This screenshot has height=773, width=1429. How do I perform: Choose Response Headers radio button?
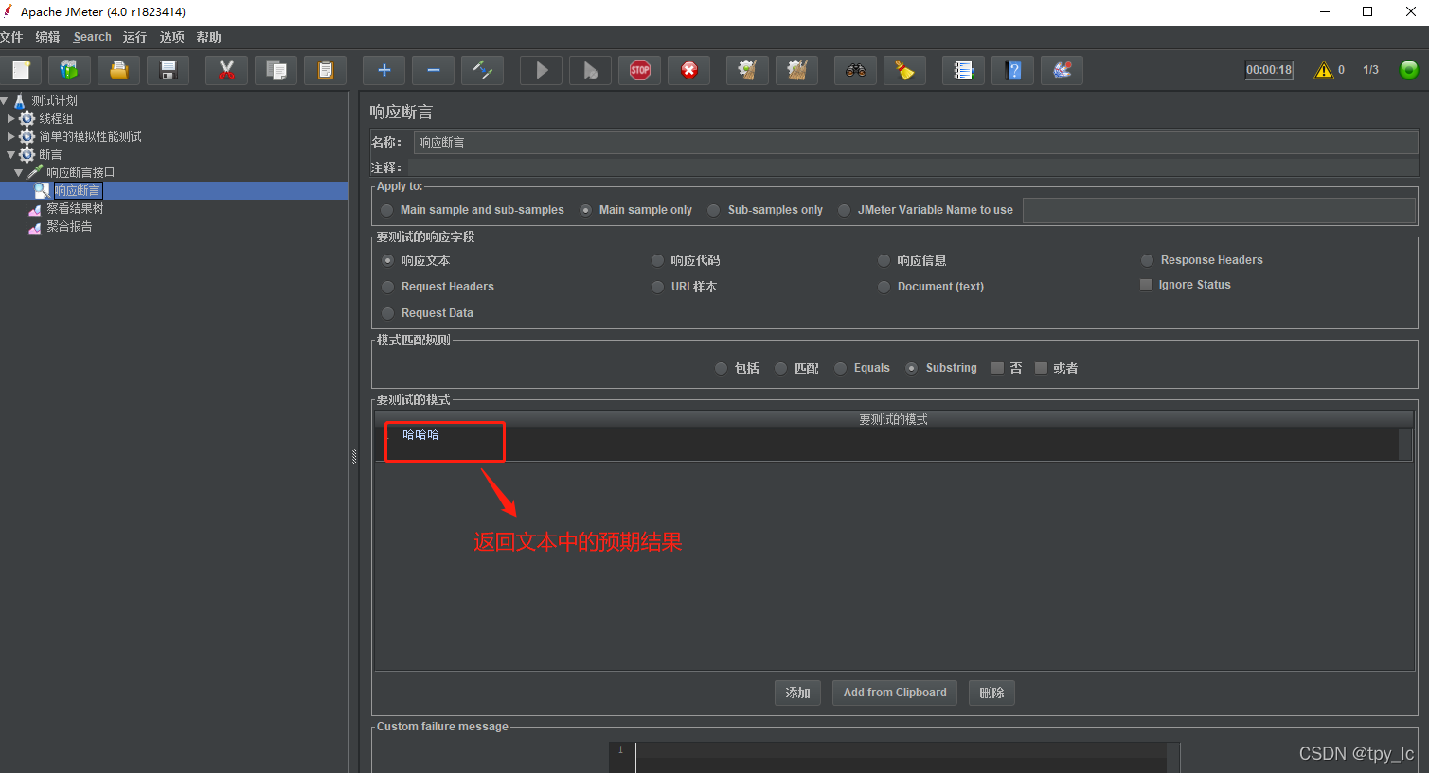click(1147, 260)
